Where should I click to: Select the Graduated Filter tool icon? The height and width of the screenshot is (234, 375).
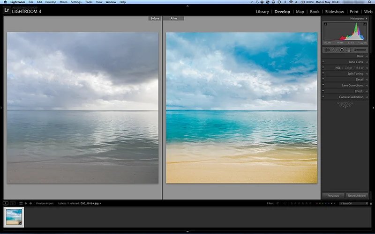pos(349,50)
